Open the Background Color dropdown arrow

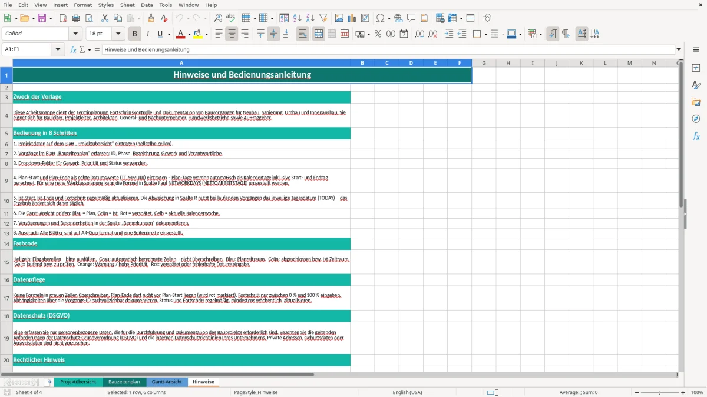pos(206,34)
